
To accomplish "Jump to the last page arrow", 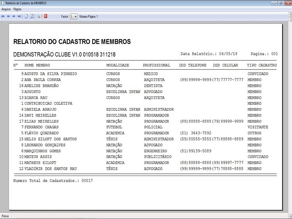I will (x=19, y=16).
